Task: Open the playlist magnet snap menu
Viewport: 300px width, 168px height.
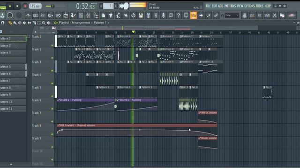Action: tap(3, 23)
